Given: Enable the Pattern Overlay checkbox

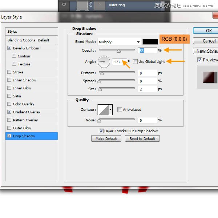Looking at the screenshot, I should click(x=9, y=120).
